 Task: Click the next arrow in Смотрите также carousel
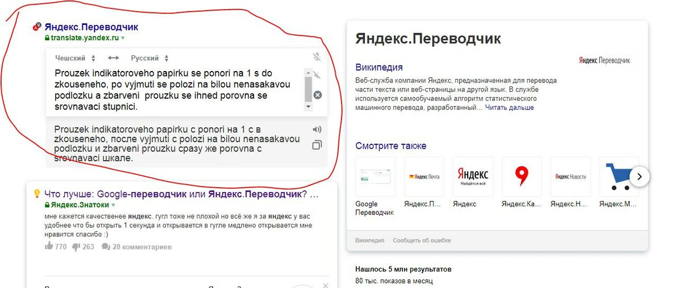click(x=639, y=177)
